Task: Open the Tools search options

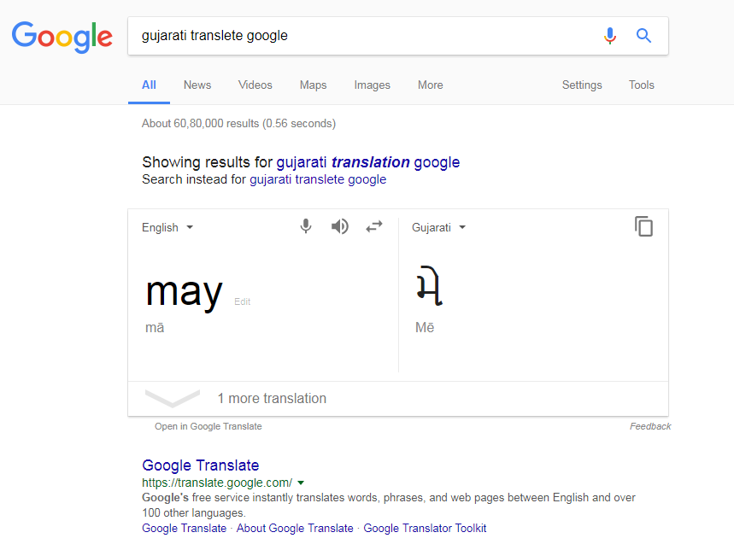Action: click(642, 85)
